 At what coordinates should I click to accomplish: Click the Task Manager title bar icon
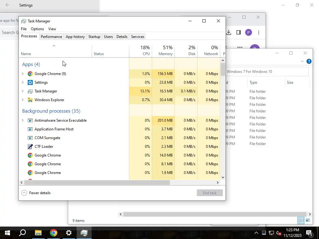coord(24,21)
